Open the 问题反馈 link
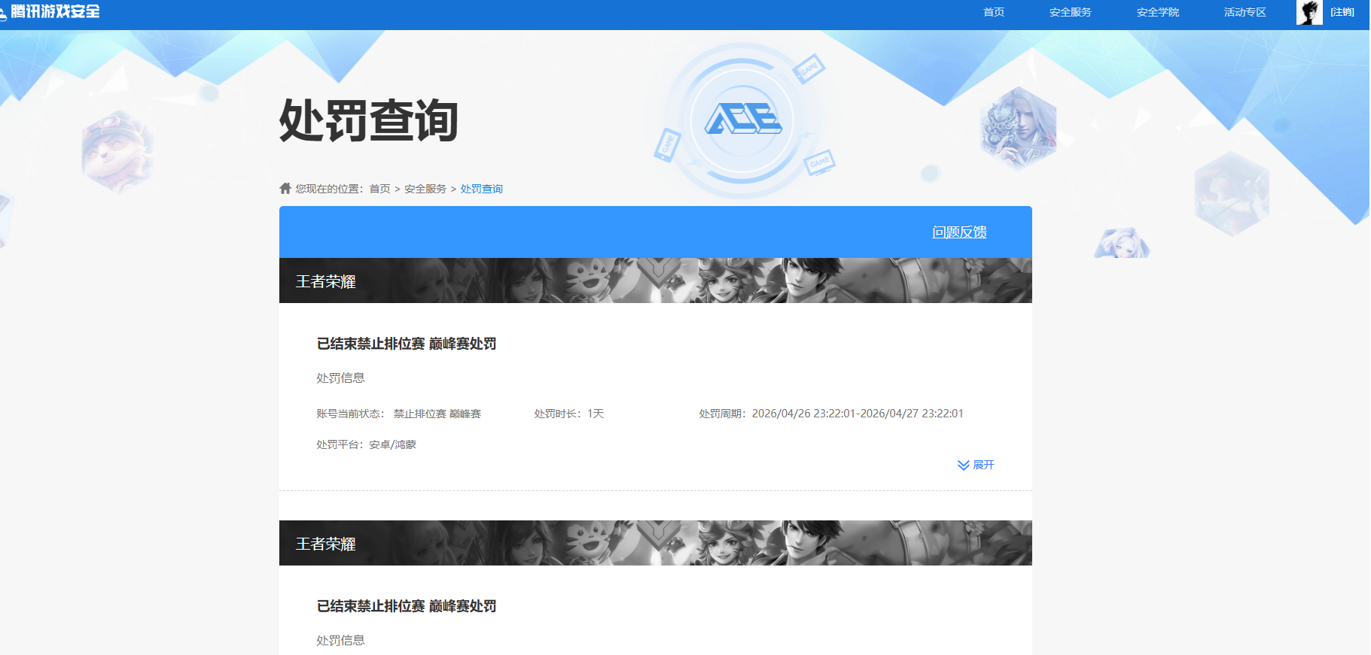This screenshot has height=655, width=1371. (x=959, y=232)
